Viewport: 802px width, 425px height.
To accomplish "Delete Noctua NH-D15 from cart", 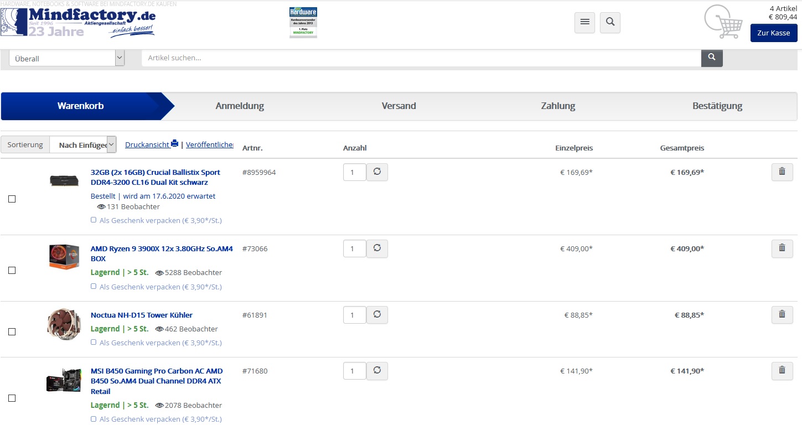I will point(782,315).
